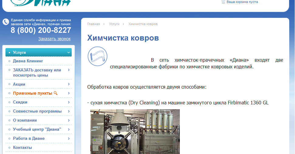Image resolution: width=295 pixels, height=154 pixels.
Task: Click Единая служба информации text
Action: pyautogui.click(x=41, y=22)
